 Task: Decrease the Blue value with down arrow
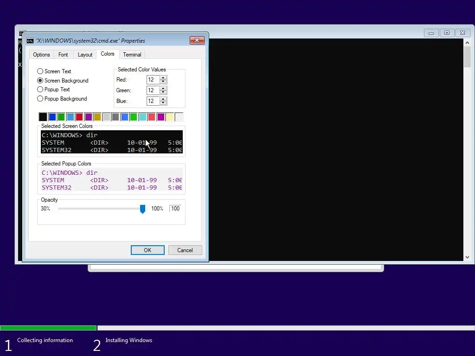coord(163,103)
